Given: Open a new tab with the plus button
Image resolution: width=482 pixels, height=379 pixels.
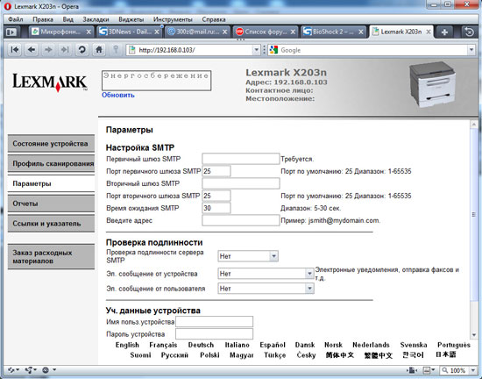Looking at the screenshot, I should (444, 32).
